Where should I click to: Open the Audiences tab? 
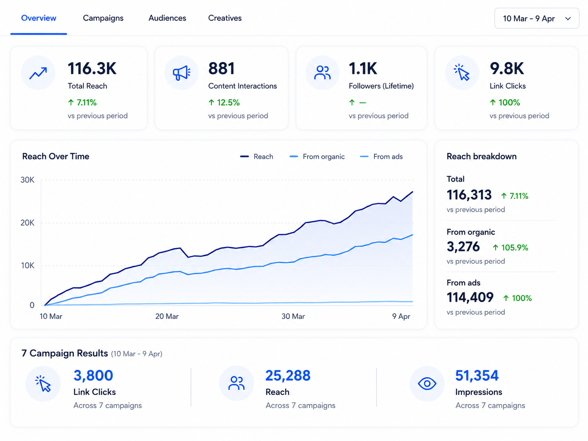click(x=167, y=18)
